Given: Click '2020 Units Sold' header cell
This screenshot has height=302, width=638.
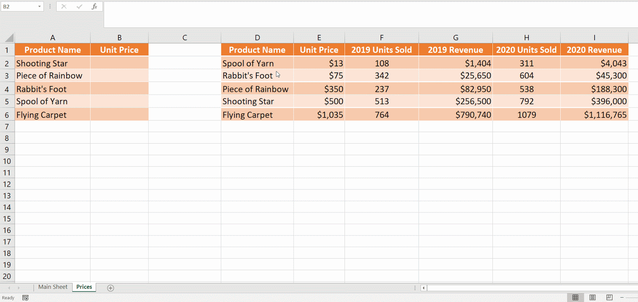Looking at the screenshot, I should (x=526, y=50).
